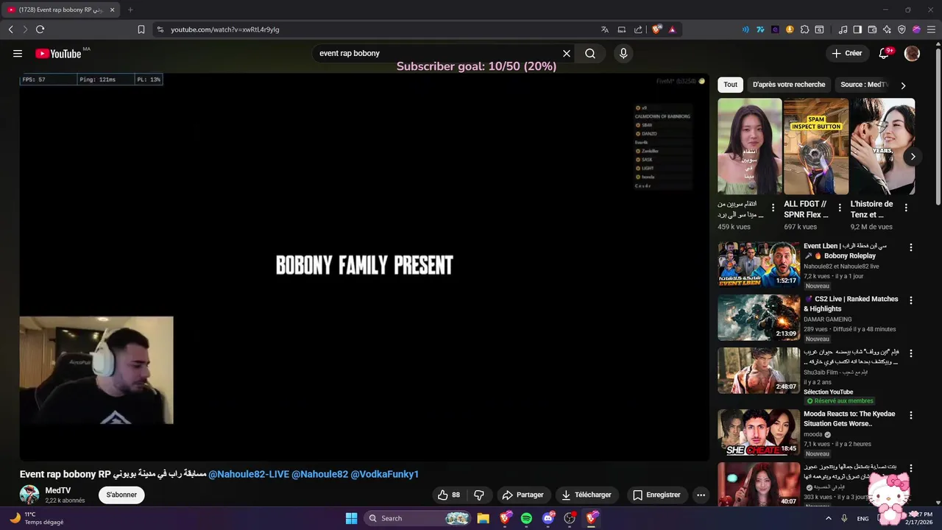The height and width of the screenshot is (530, 942).
Task: Open the browser main menu
Action: tap(931, 29)
